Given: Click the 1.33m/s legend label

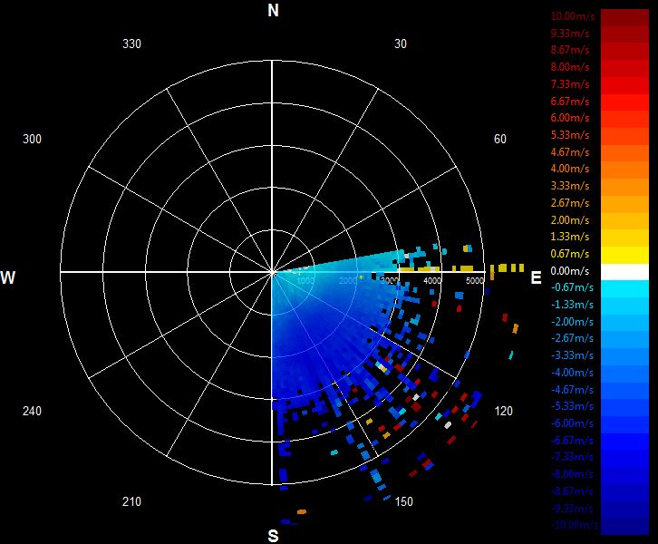Looking at the screenshot, I should tap(570, 237).
